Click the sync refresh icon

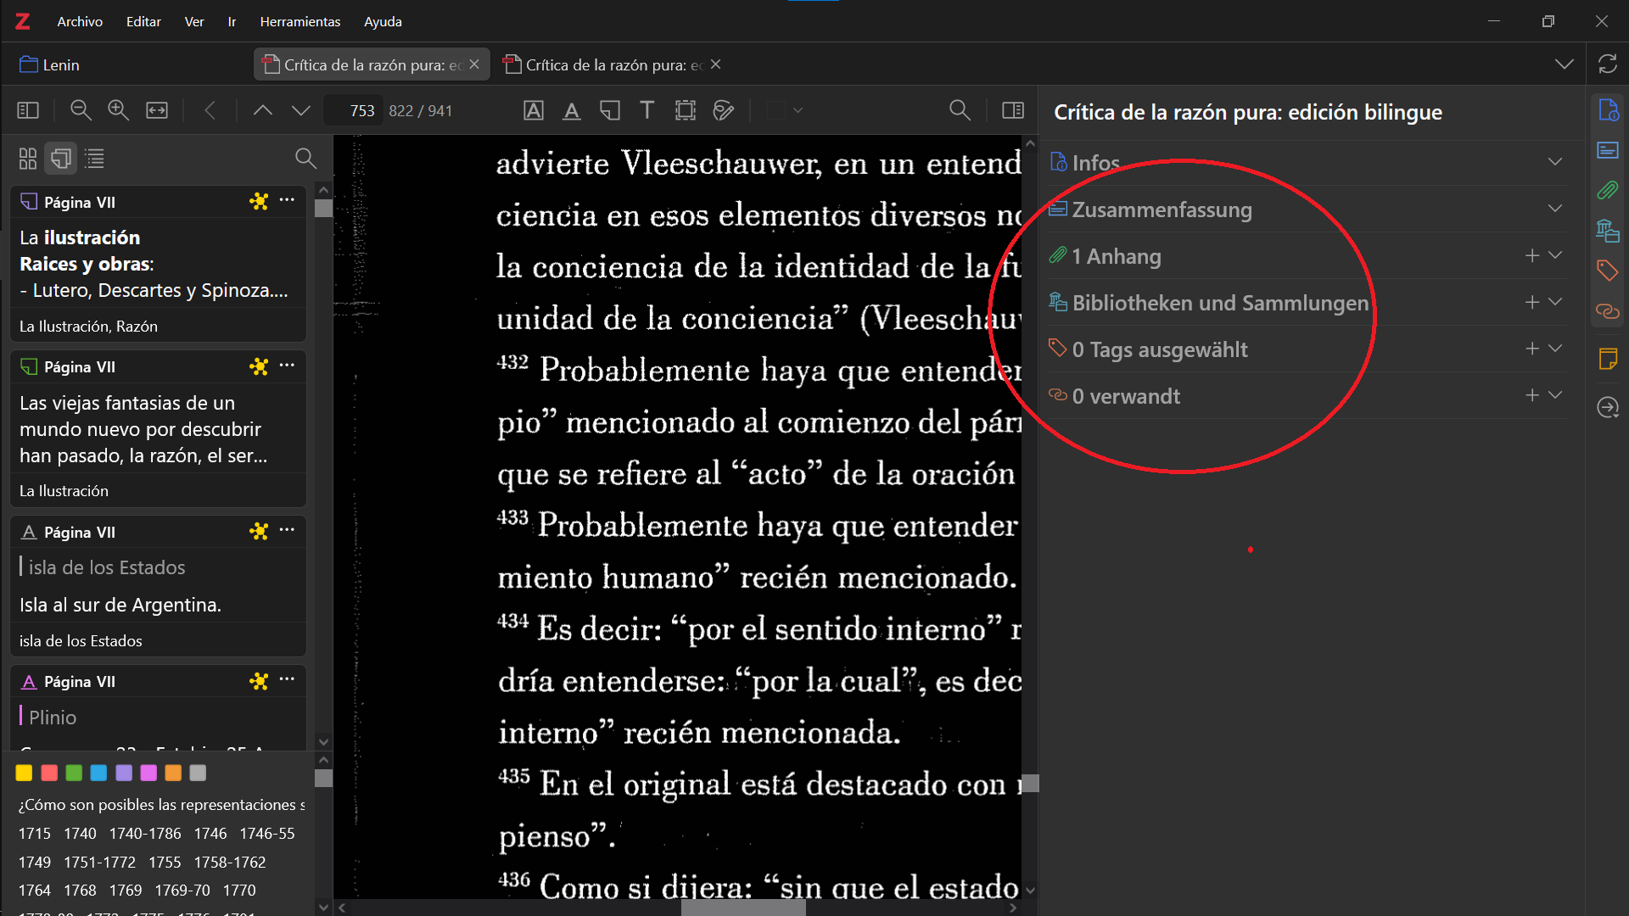coord(1607,64)
